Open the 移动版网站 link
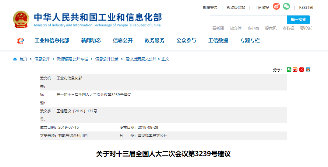 pos(236,8)
